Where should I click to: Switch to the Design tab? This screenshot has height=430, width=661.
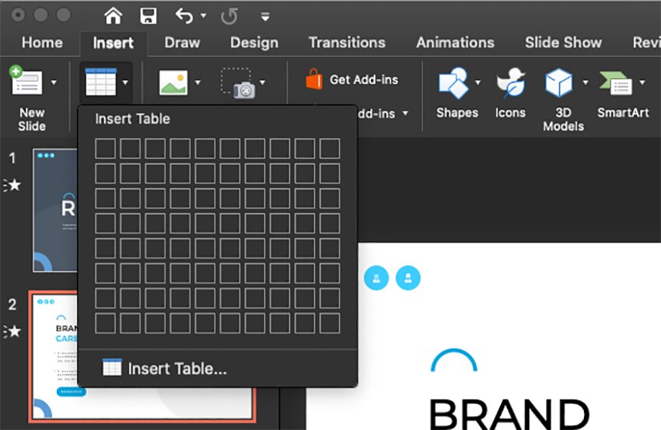click(x=254, y=43)
